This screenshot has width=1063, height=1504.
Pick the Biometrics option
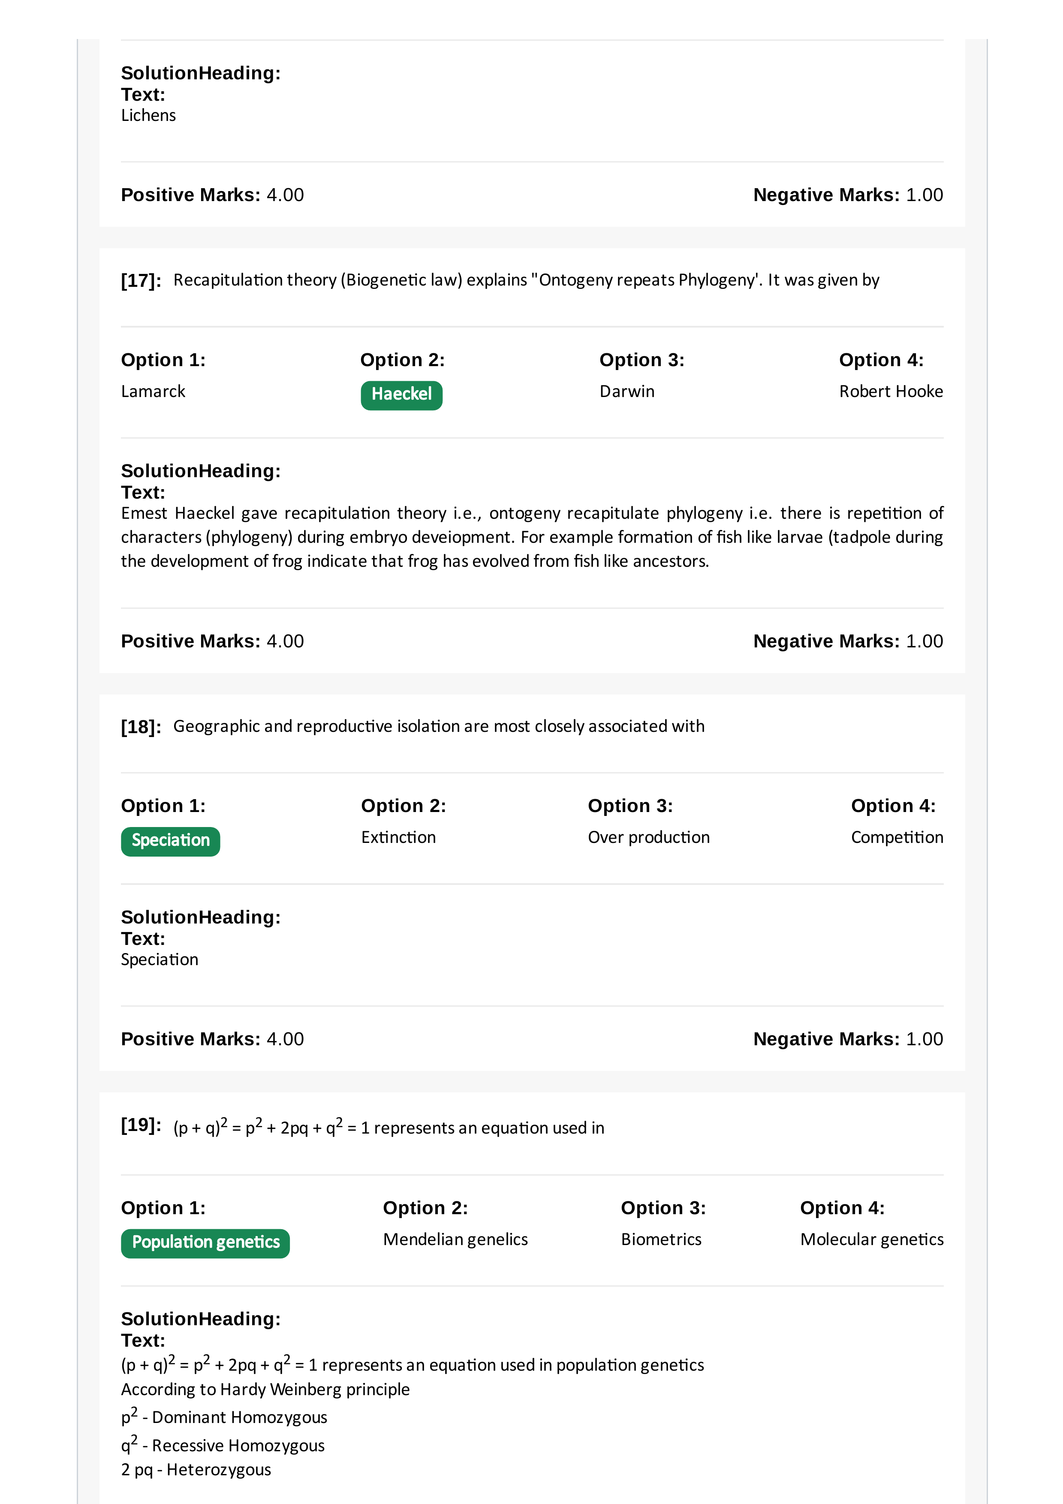661,1240
